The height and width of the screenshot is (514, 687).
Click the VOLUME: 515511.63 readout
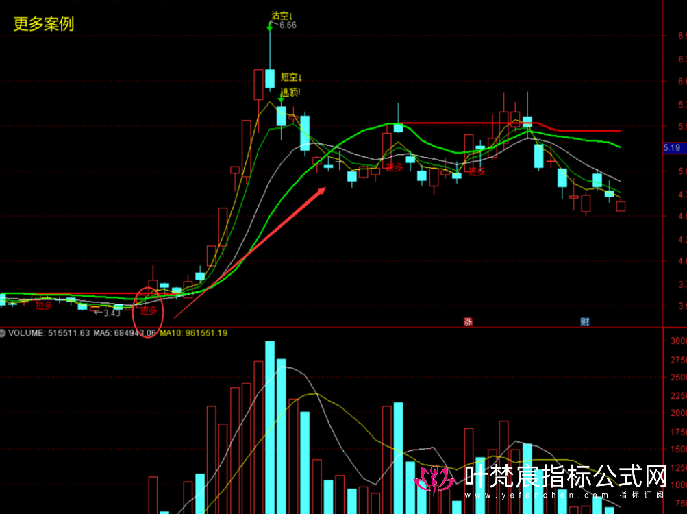pos(49,333)
